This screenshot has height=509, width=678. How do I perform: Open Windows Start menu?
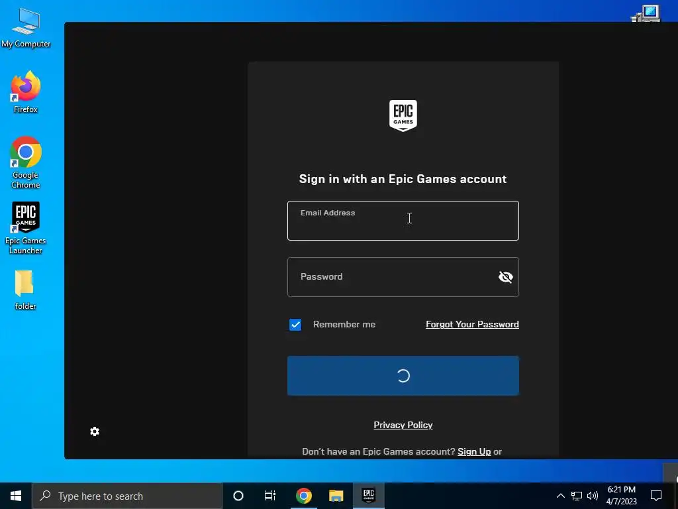(x=16, y=496)
